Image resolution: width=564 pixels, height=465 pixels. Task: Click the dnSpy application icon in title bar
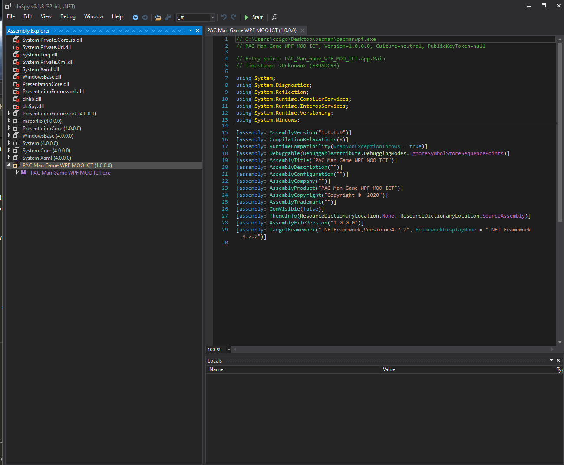click(8, 6)
